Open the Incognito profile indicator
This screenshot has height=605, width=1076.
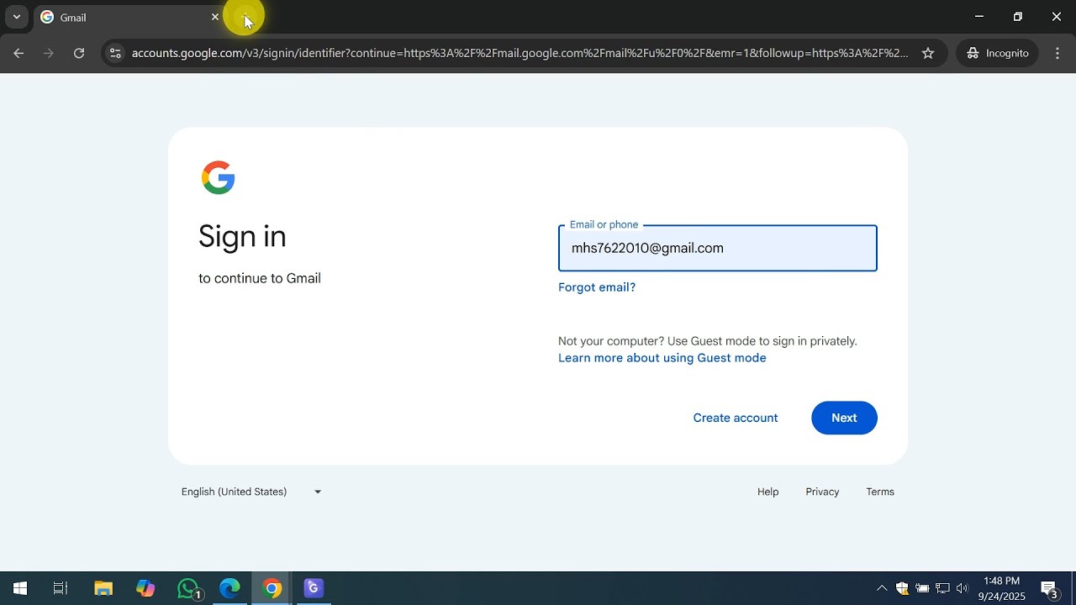coord(998,53)
